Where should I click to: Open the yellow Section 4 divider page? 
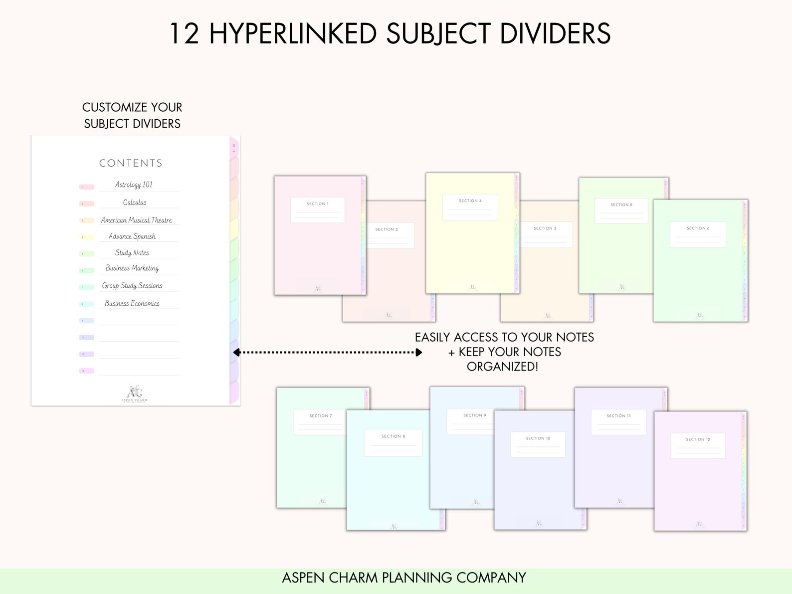[x=472, y=233]
